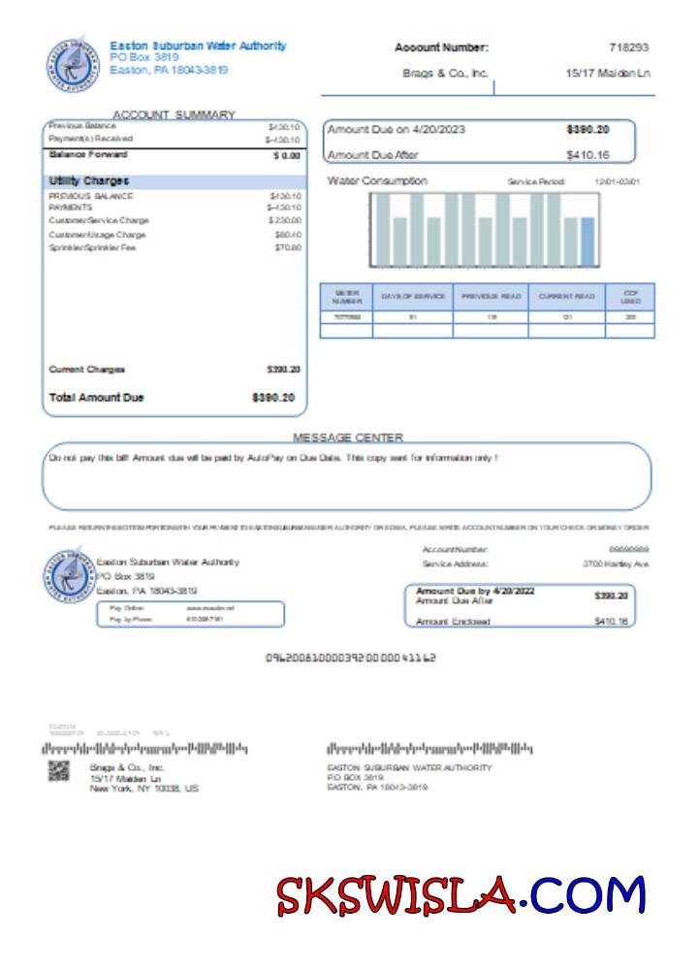Click the postal barcode above the Easton return address
Screen dimensions: 698x970
pos(429,750)
